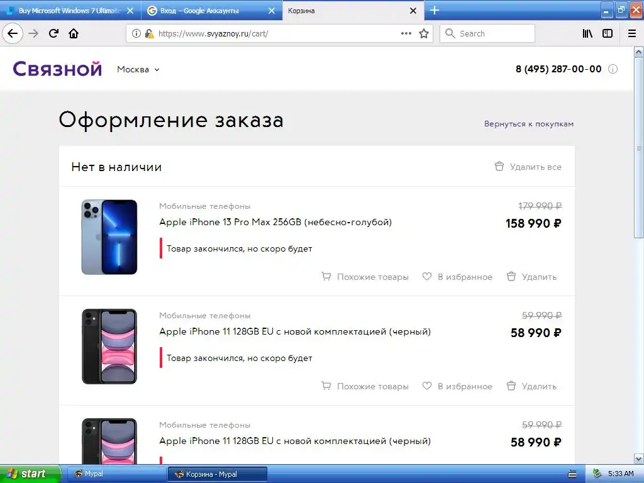Open page actions three-dots menu

[x=406, y=33]
